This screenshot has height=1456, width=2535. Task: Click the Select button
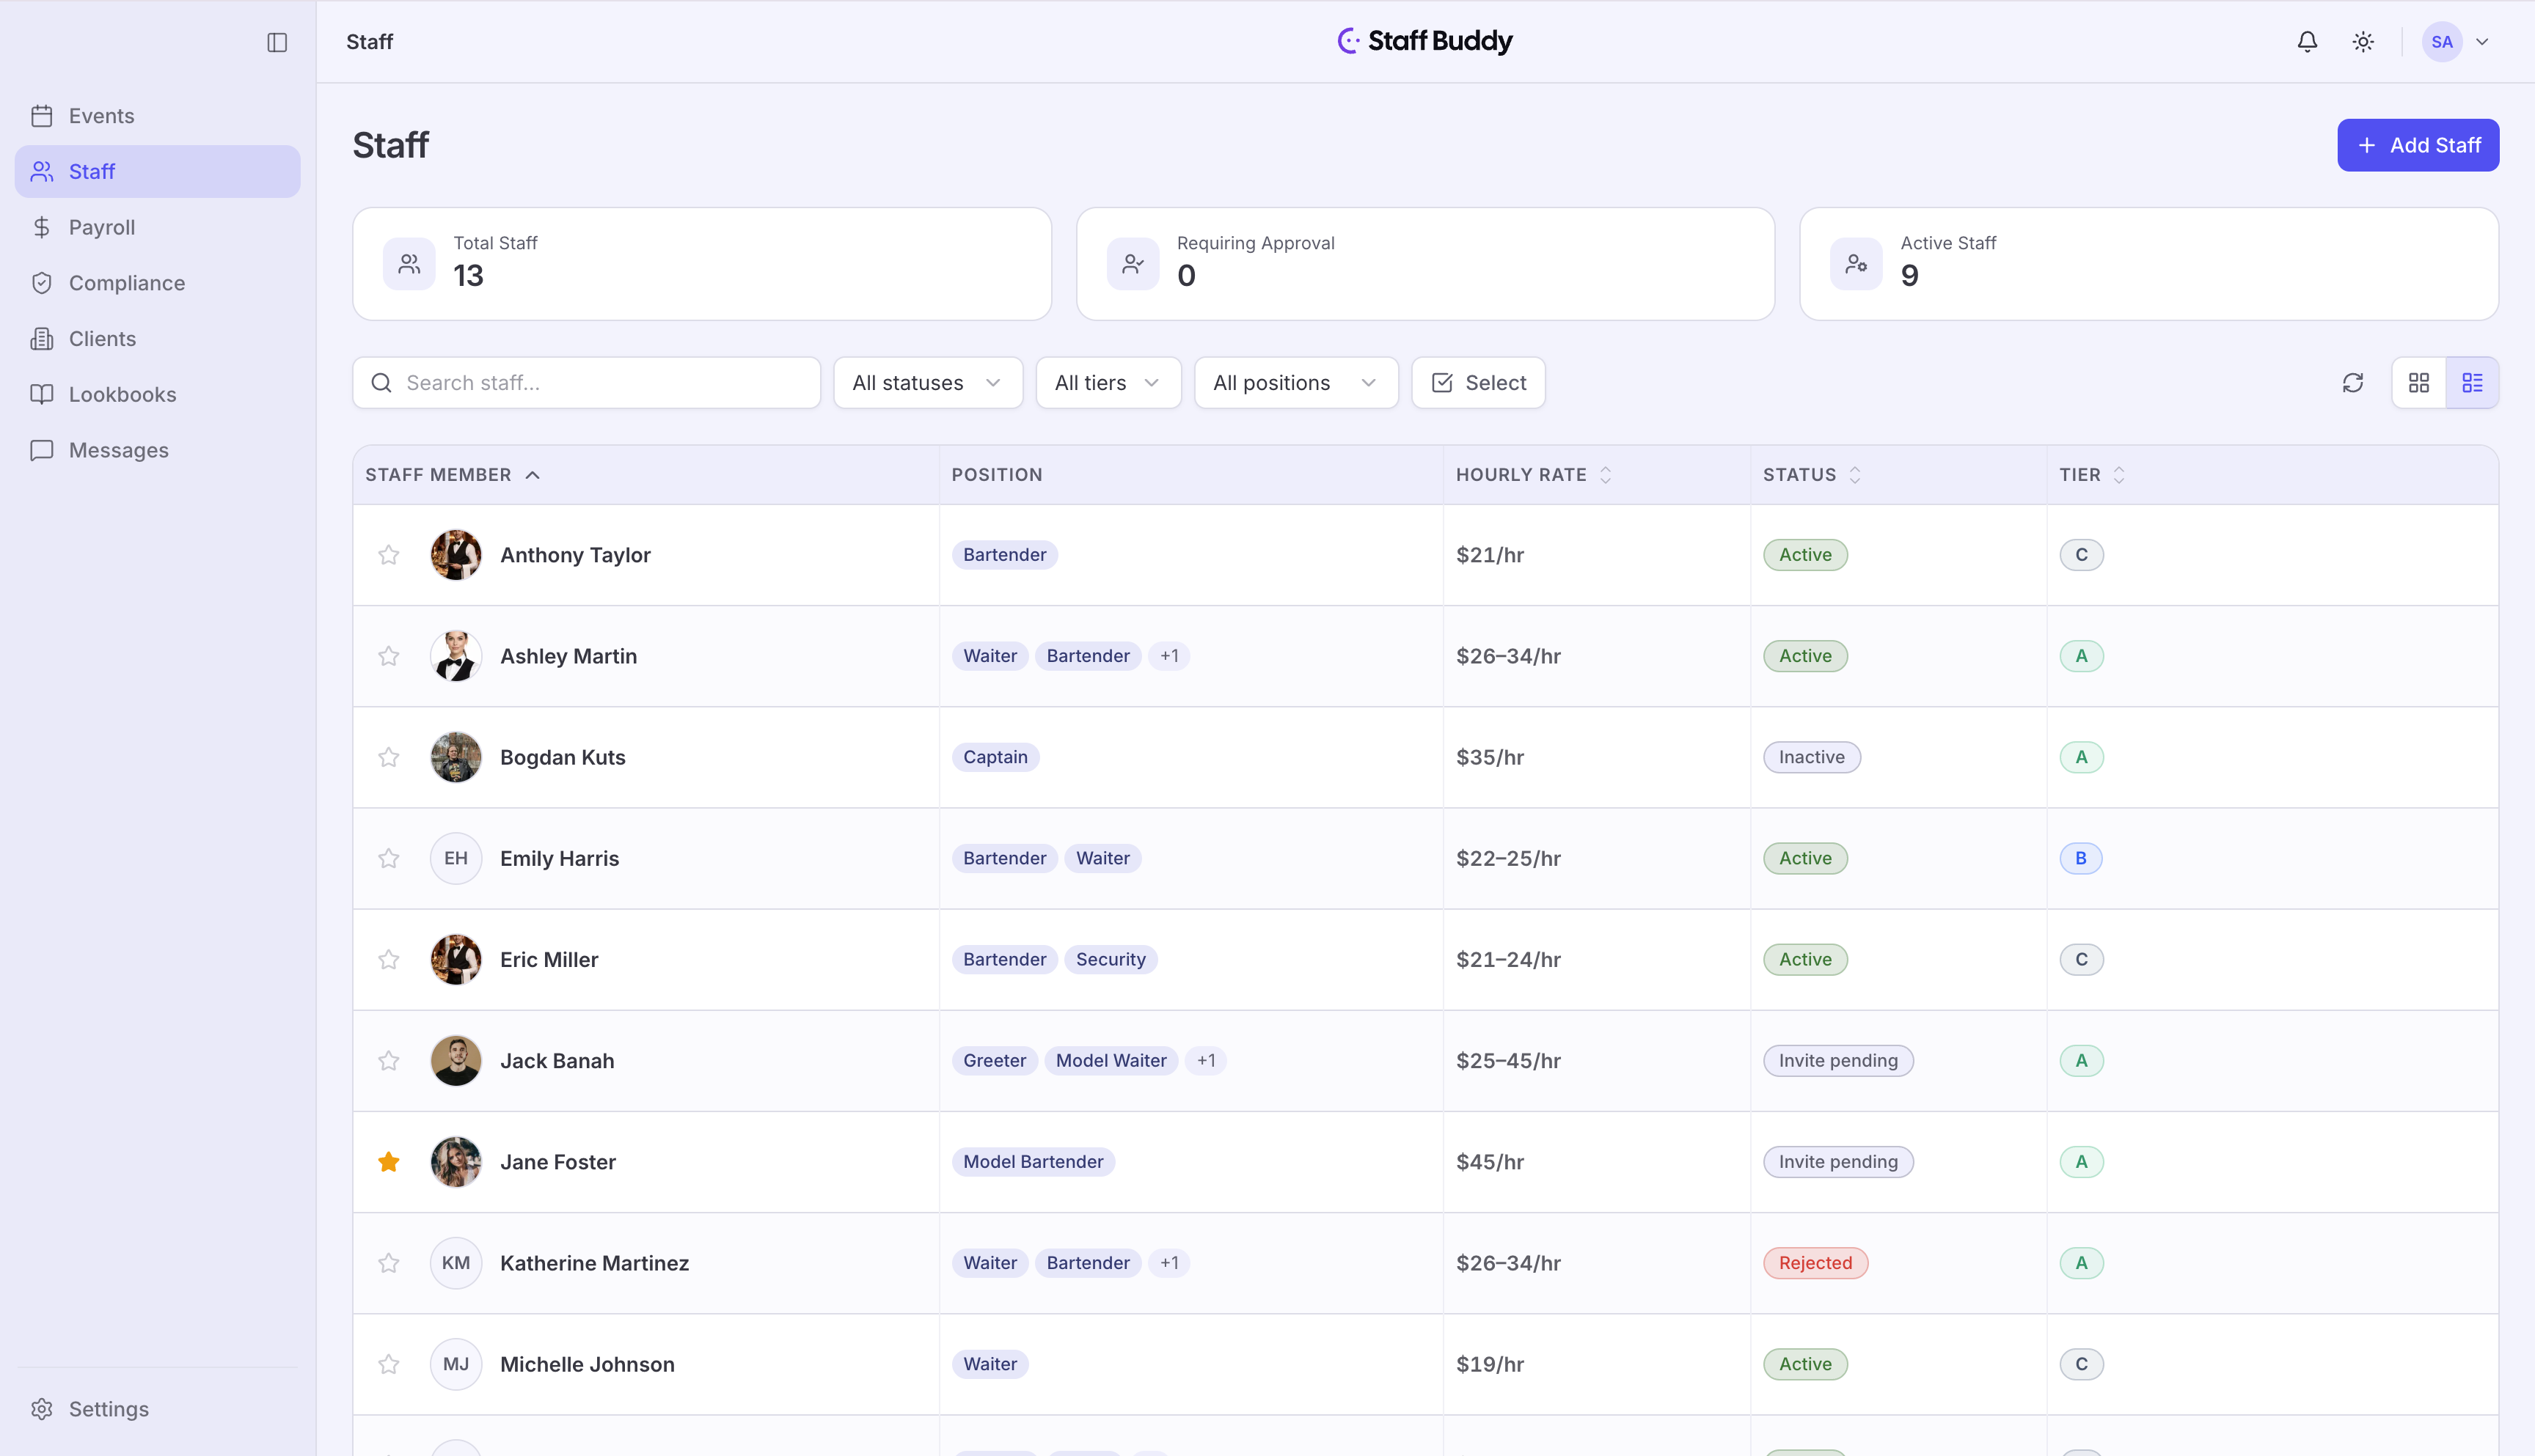tap(1477, 383)
